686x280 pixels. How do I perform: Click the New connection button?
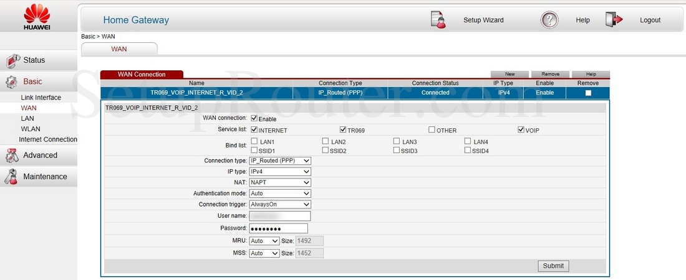coord(510,74)
